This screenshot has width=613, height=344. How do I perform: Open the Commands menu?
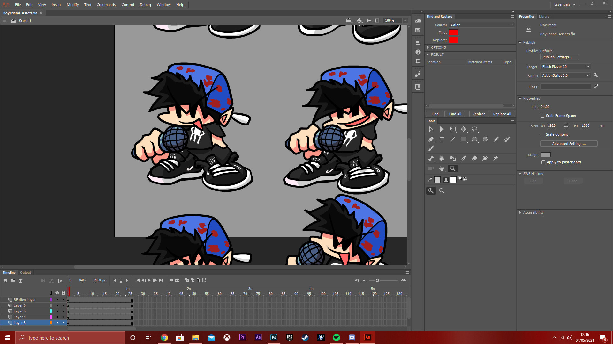106,4
